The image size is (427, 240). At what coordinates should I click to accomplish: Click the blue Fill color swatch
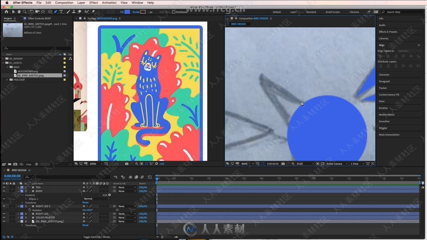(127, 12)
